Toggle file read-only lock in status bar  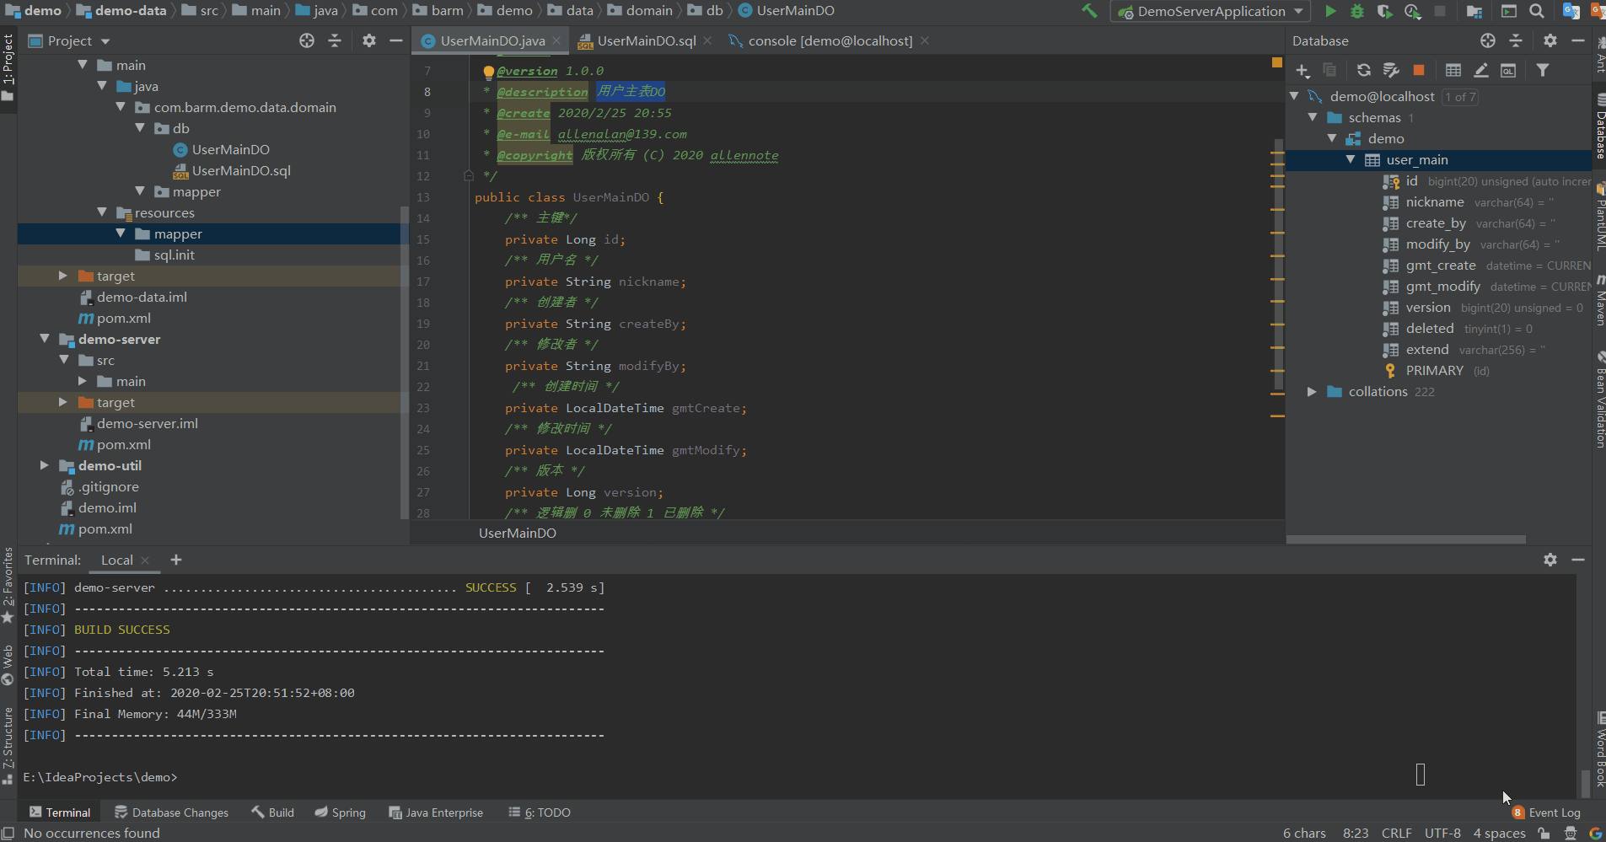[x=1544, y=833]
